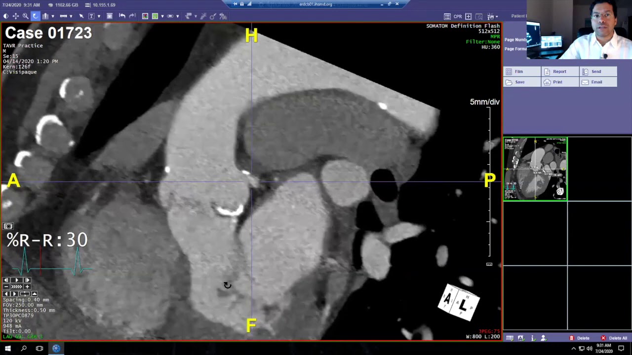Click the Film button
Screen dimensions: 632x355
click(522, 71)
